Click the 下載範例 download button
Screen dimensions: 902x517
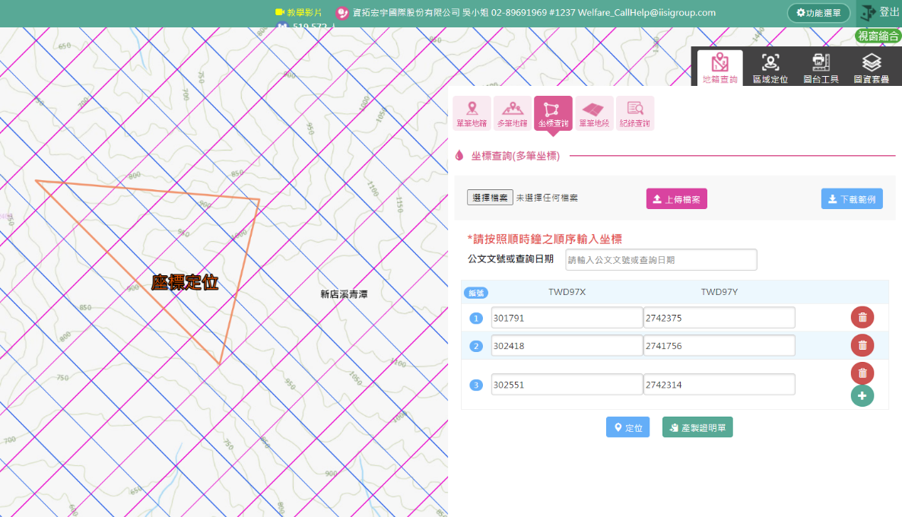click(852, 199)
